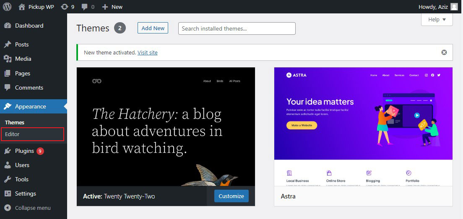Viewport: 463px width, 219px height.
Task: Click the Astra theme name
Action: click(x=288, y=196)
